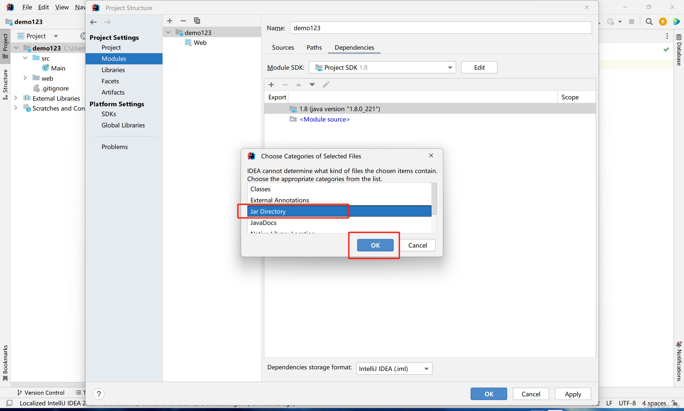Click the remove dependency minus icon
The image size is (684, 411).
pos(284,84)
